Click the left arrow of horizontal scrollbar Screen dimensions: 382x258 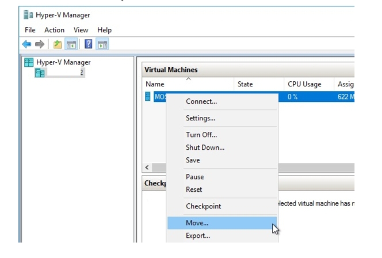147,168
